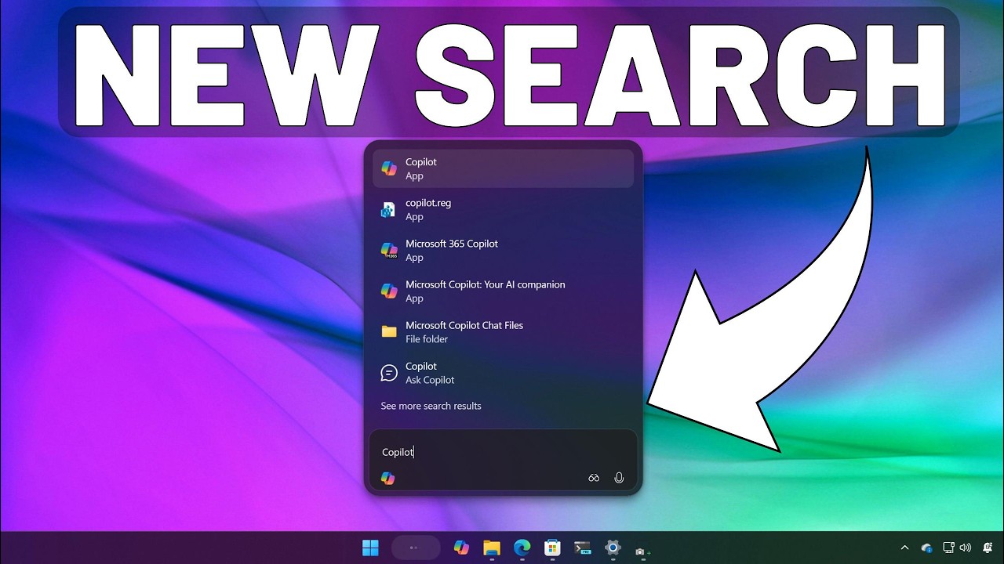The image size is (1004, 564).
Task: Click the copilot.reg registry file icon
Action: (389, 209)
